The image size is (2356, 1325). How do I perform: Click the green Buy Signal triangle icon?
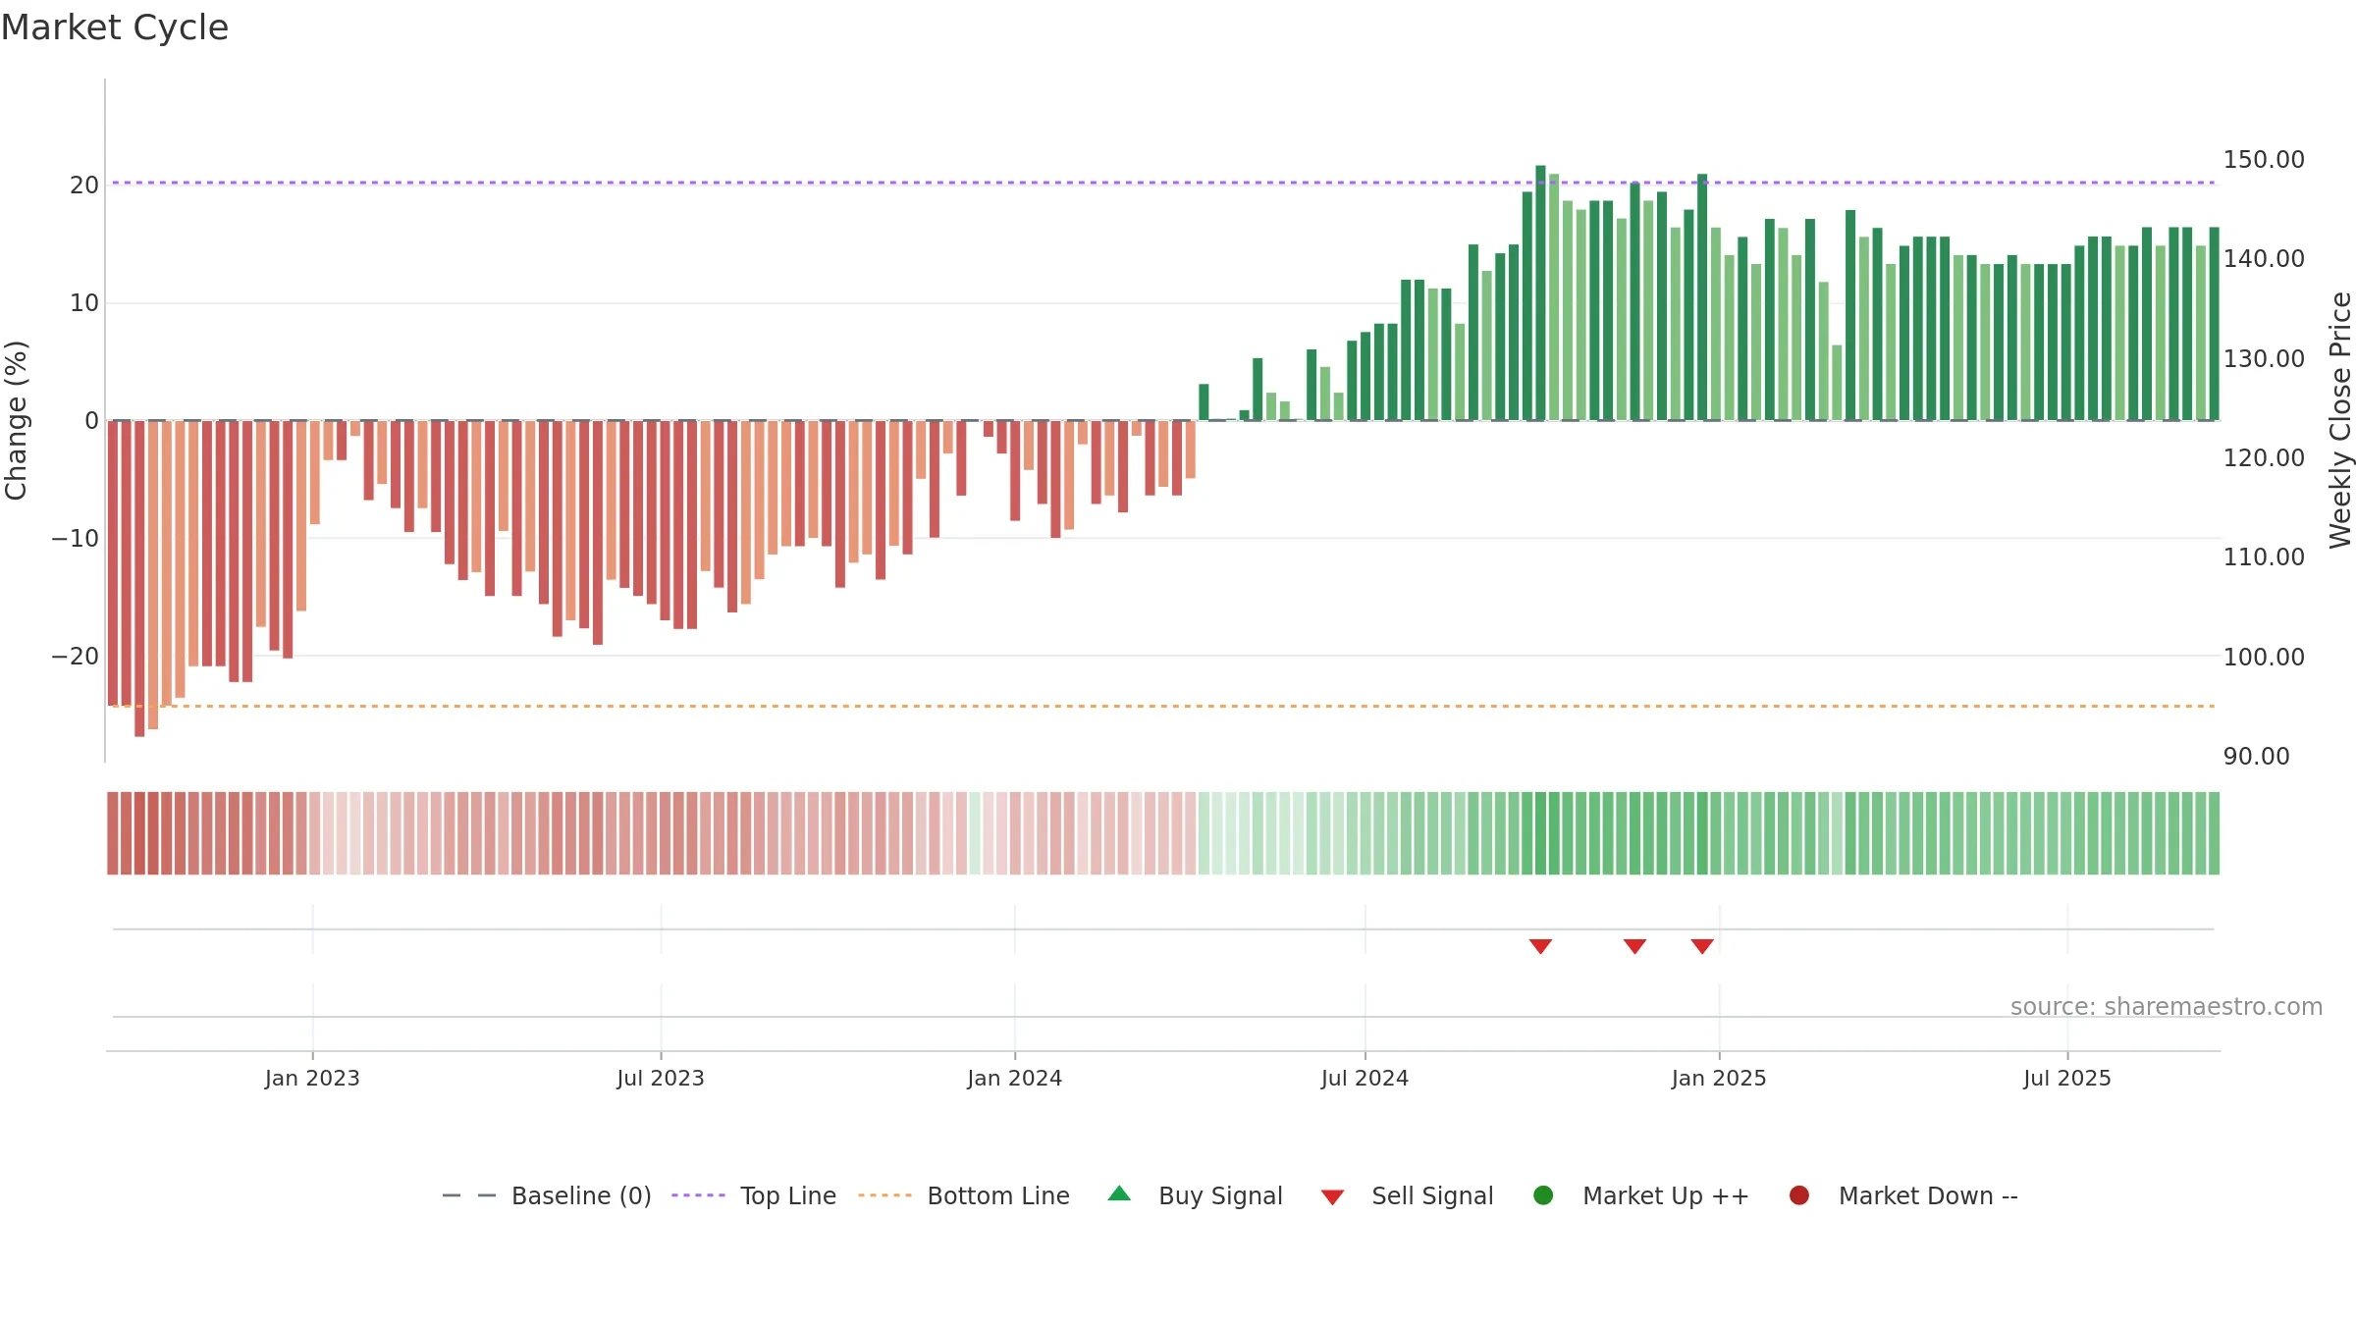coord(1119,1193)
